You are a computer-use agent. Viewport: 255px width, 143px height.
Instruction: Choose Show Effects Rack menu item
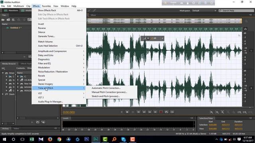pos(59,10)
